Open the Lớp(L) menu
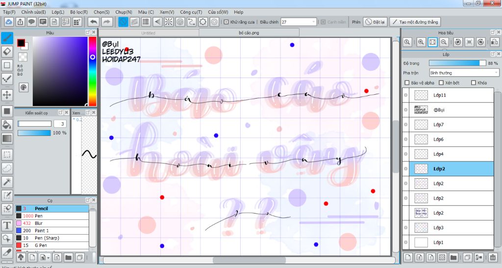This screenshot has height=268, width=502. tap(58, 12)
